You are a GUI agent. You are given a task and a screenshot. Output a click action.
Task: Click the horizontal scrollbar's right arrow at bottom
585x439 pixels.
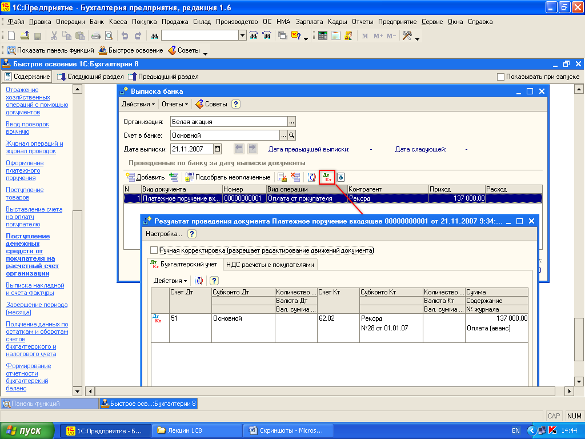click(x=569, y=391)
